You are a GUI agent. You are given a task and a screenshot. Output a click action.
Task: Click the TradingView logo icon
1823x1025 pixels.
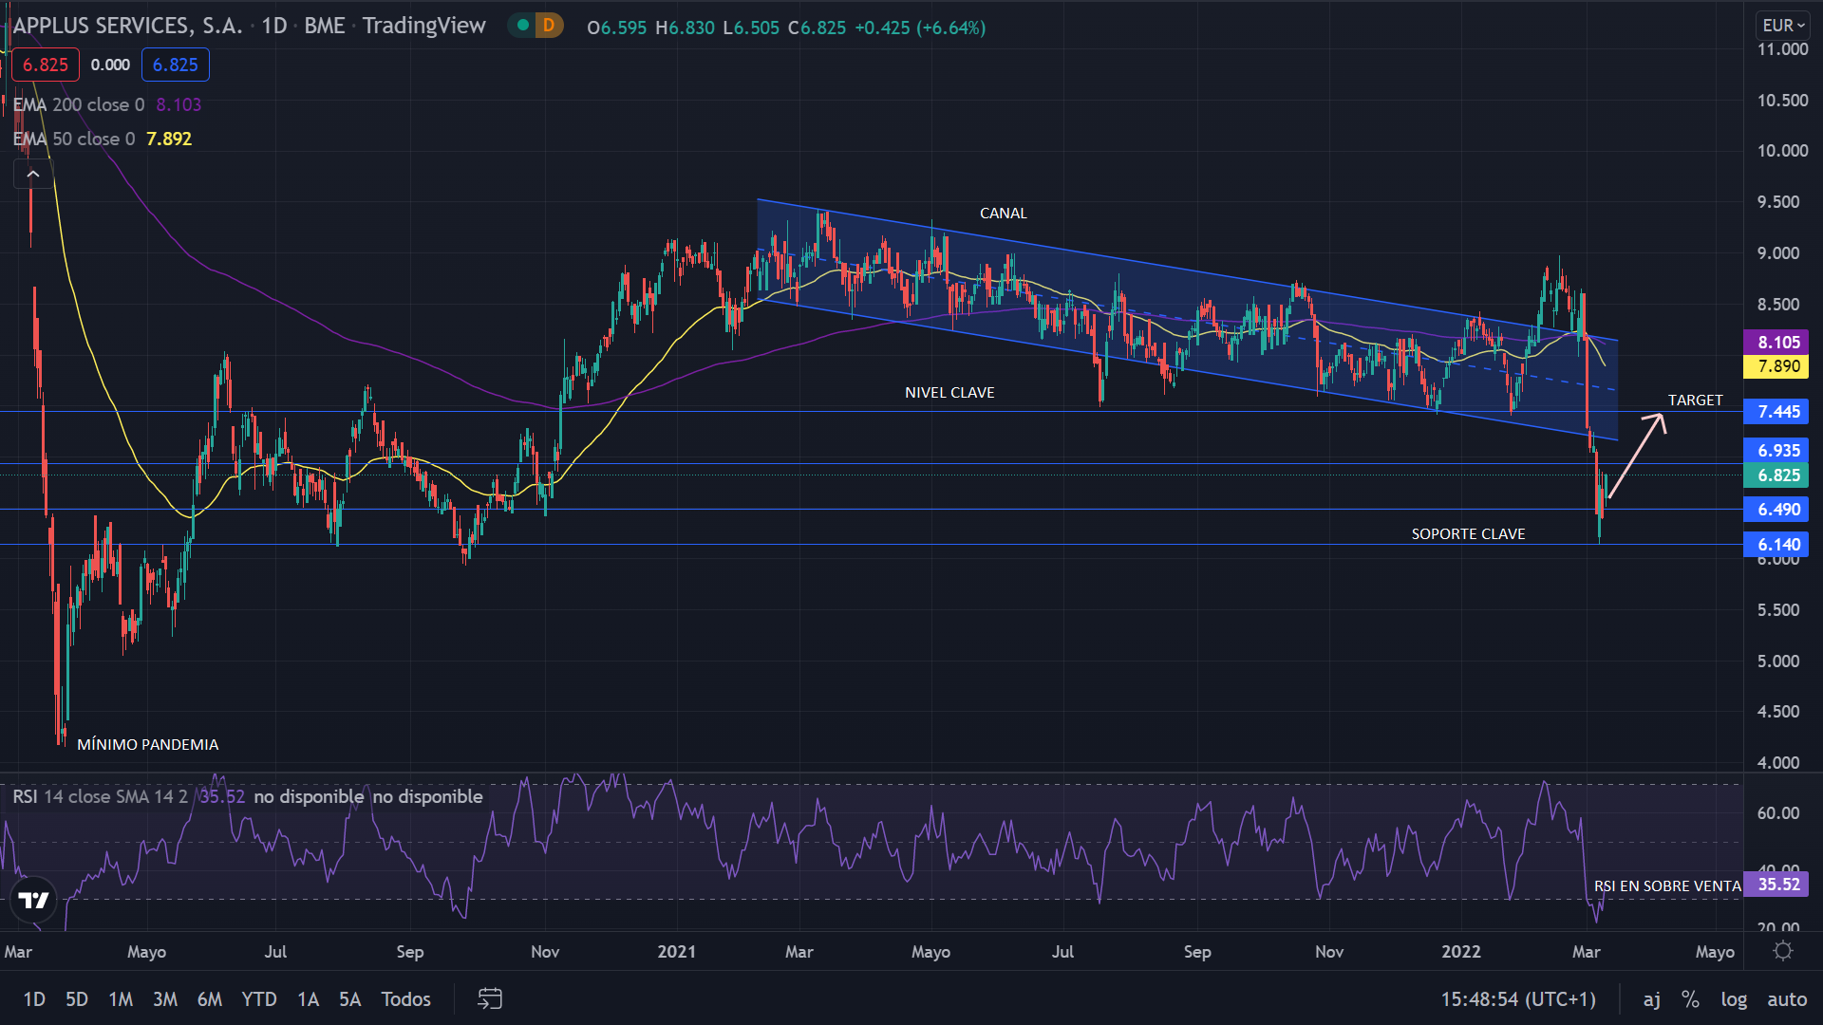tap(33, 900)
